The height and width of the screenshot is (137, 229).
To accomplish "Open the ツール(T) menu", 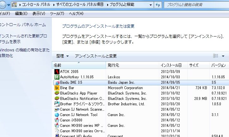I will pos(57,14).
